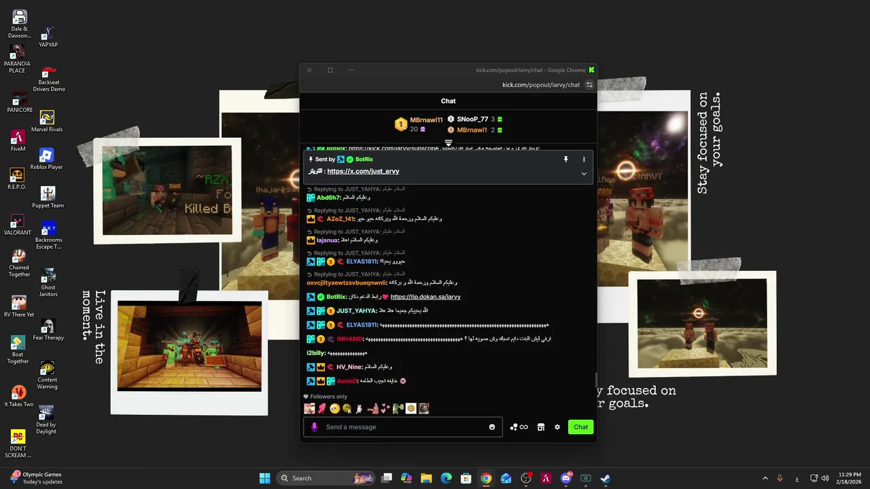Viewport: 870px width, 489px height.
Task: Open Marvel Rivals desktop shortcut
Action: [x=47, y=122]
